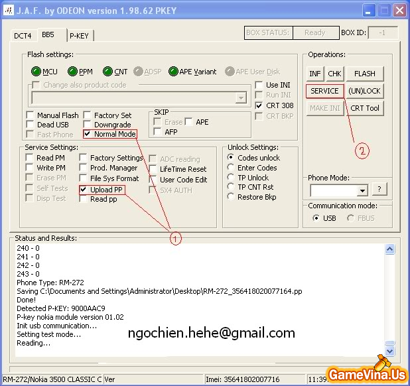Click the Phone Mode question mark button

(x=379, y=189)
